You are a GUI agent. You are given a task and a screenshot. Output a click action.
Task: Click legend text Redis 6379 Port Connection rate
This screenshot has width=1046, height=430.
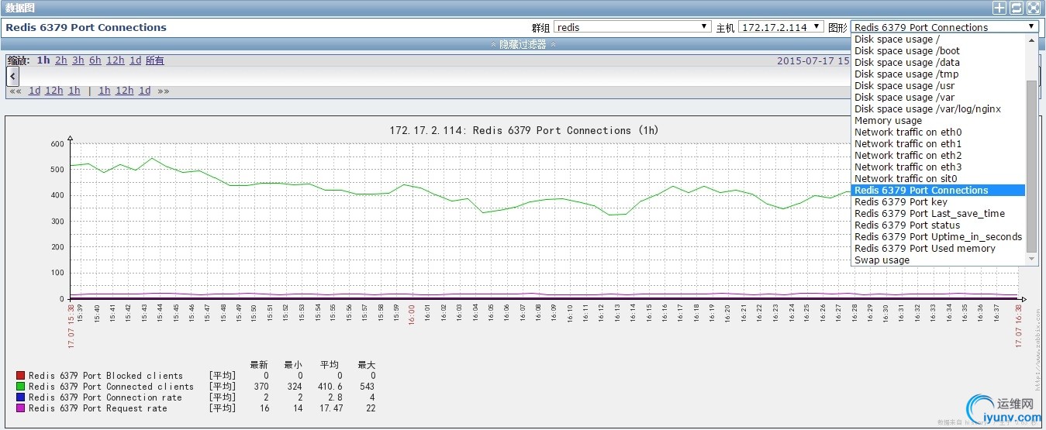click(105, 397)
